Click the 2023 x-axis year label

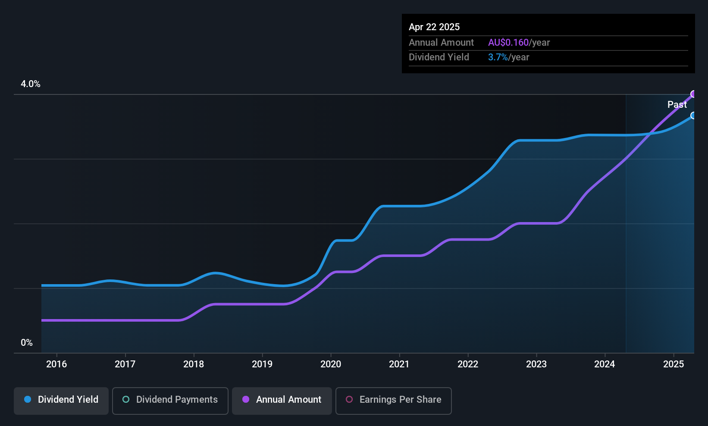pos(536,364)
